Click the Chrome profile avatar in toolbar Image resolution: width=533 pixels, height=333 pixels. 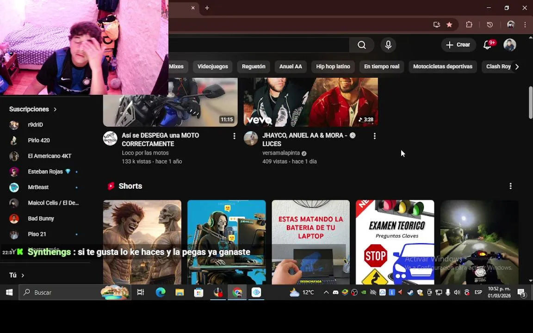[x=511, y=25]
